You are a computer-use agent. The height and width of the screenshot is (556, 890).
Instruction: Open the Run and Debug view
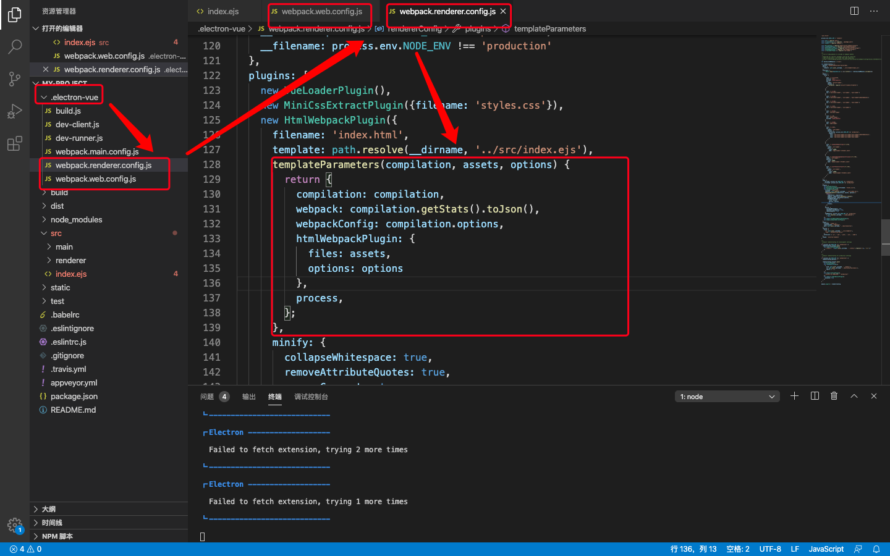pos(15,111)
